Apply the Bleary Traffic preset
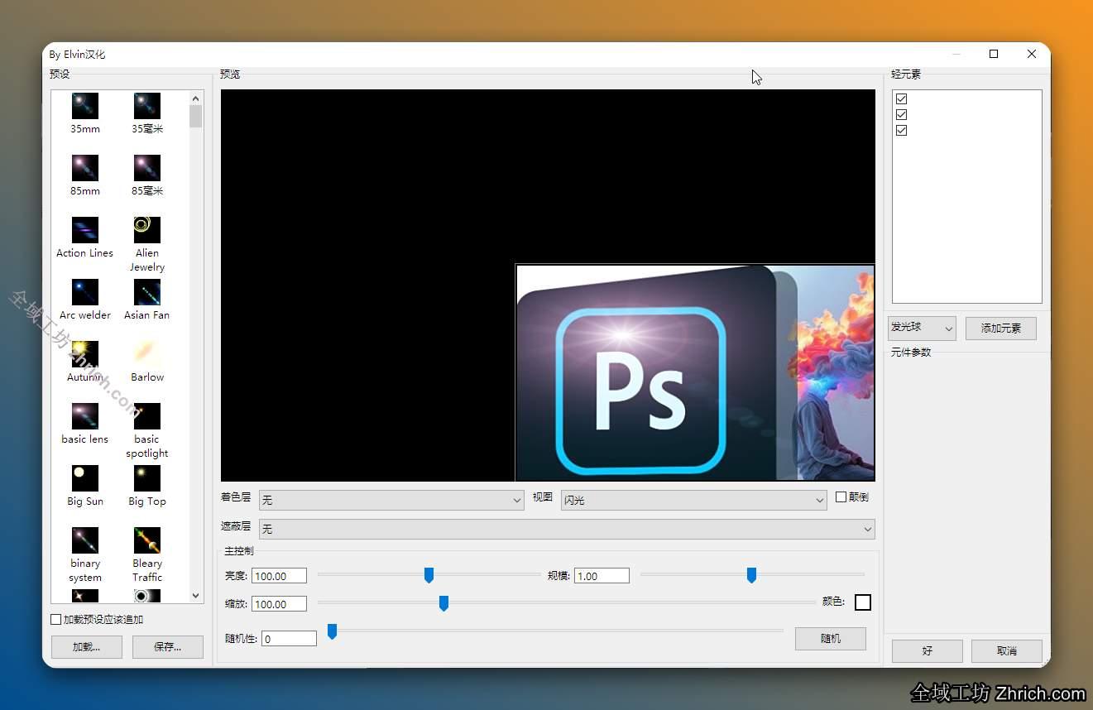 [x=147, y=554]
